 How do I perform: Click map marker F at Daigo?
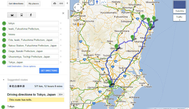click(x=132, y=38)
